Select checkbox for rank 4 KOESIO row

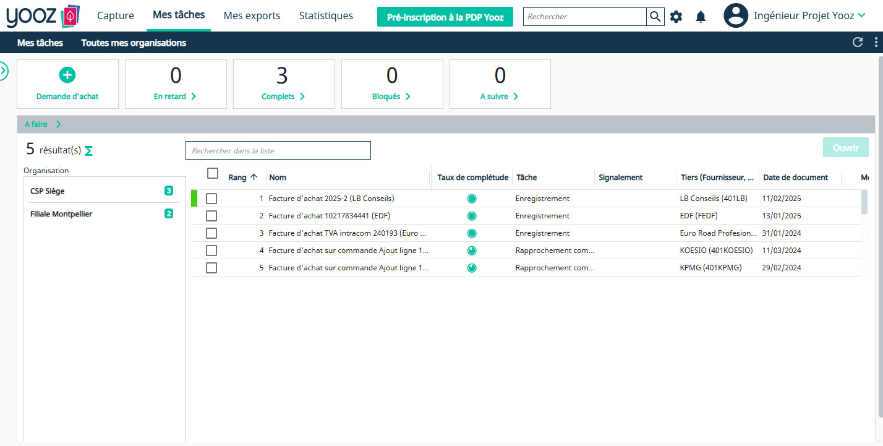pos(211,251)
